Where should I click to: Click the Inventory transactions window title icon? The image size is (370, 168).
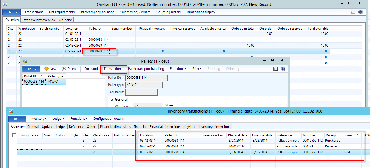click(11, 111)
